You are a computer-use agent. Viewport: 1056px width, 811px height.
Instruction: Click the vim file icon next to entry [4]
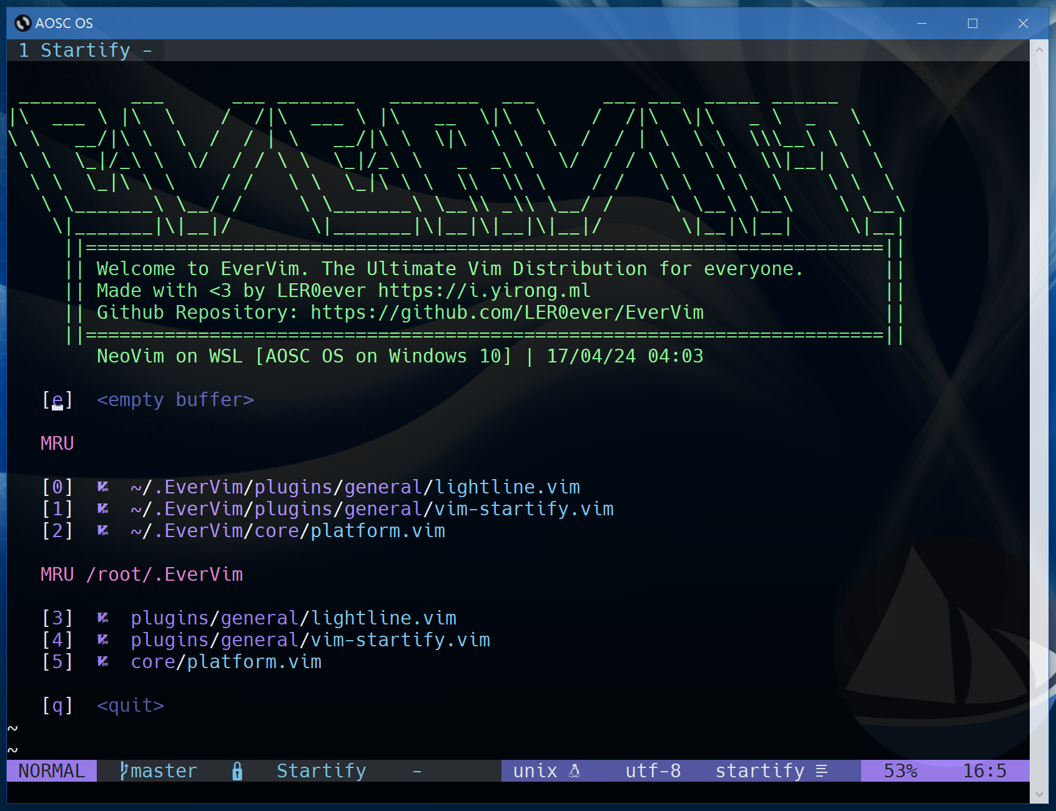pyautogui.click(x=103, y=639)
